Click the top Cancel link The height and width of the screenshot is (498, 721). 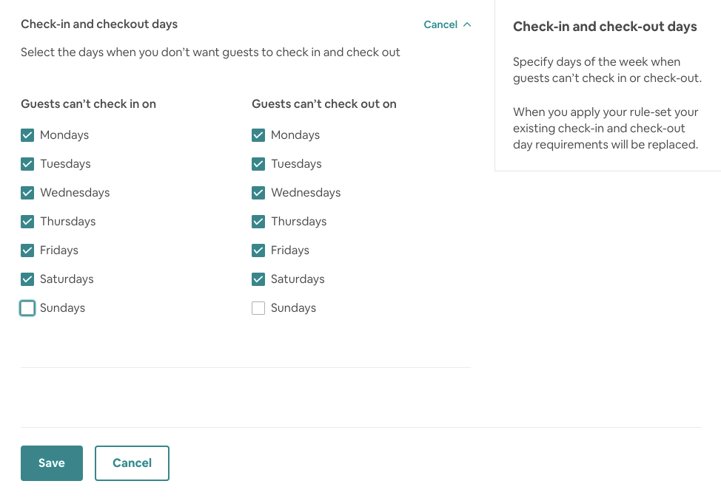[440, 24]
